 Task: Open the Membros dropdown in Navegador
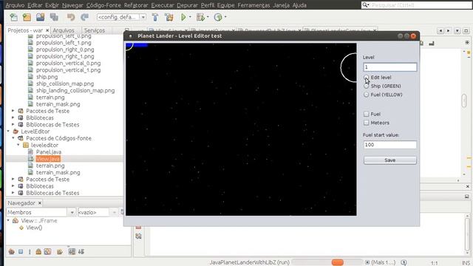click(x=72, y=213)
